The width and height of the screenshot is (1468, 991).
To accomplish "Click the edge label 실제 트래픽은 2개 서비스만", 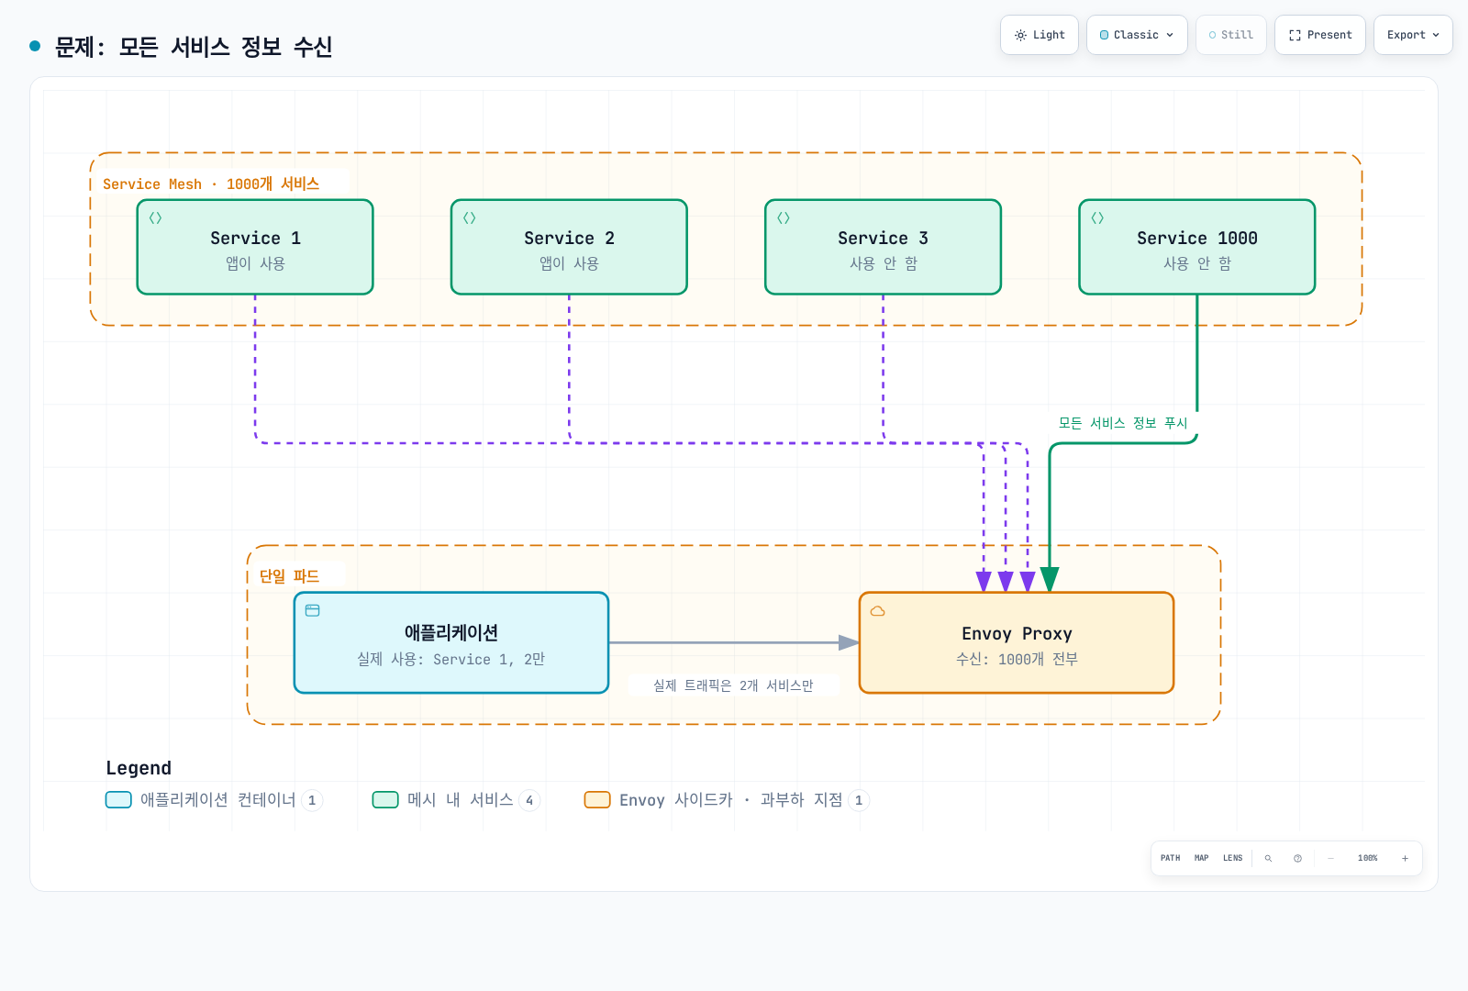I will (733, 685).
